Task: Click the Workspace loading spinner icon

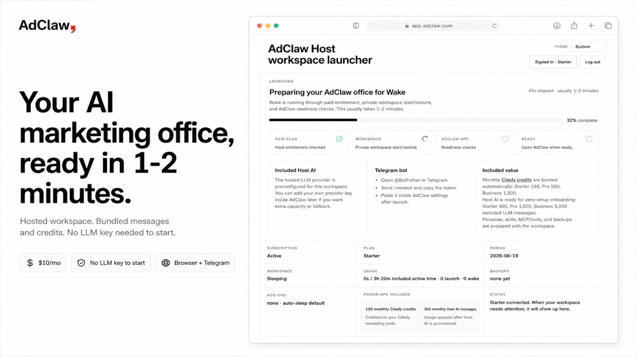Action: point(425,139)
